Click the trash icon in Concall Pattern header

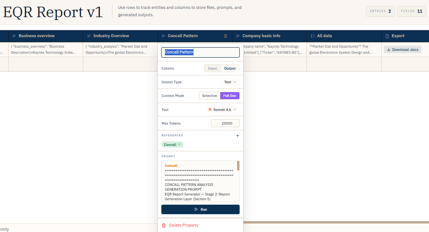point(225,36)
